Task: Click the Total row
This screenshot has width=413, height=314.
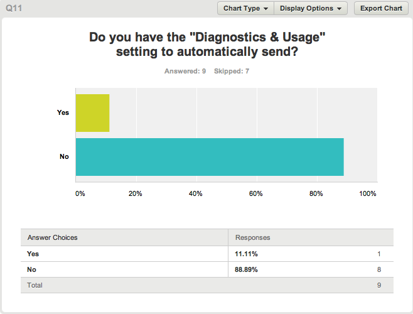Action: 207,285
